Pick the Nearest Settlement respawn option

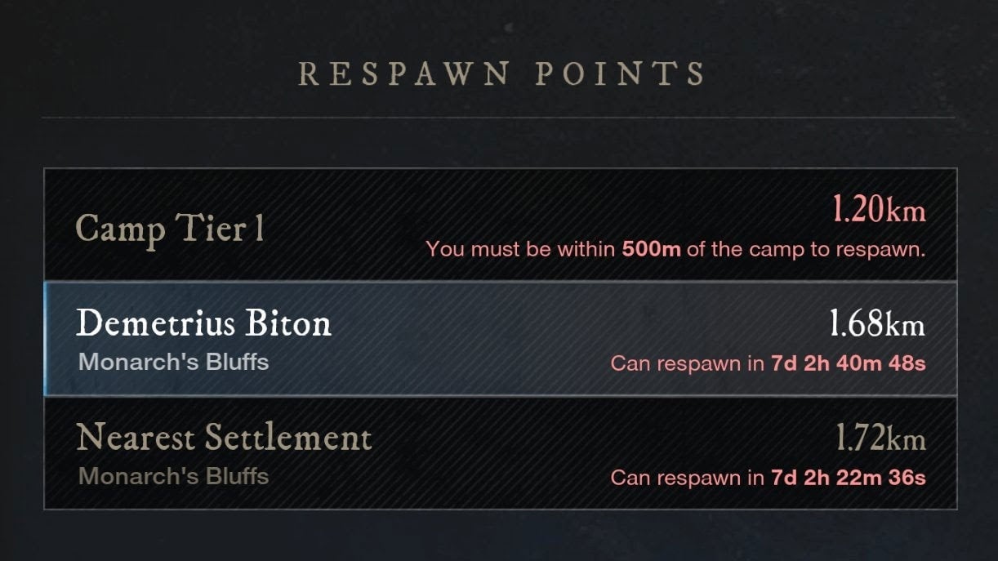pos(224,439)
